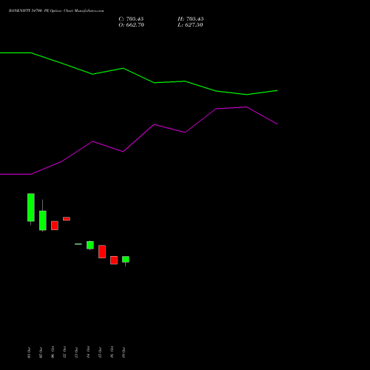Click the green candlestick with the long upper wick
The height and width of the screenshot is (370, 370).
[43, 221]
